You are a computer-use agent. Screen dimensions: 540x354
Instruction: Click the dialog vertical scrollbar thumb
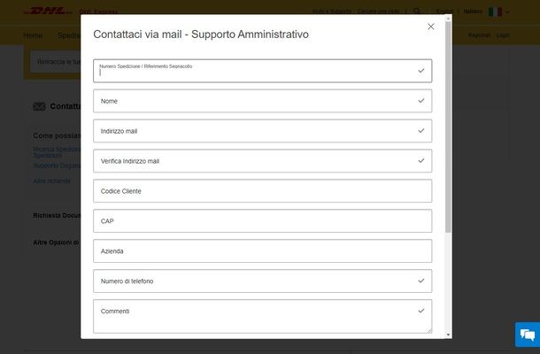point(448,127)
